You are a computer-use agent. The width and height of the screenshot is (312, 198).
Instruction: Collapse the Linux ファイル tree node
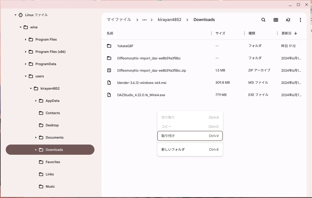(x=15, y=15)
